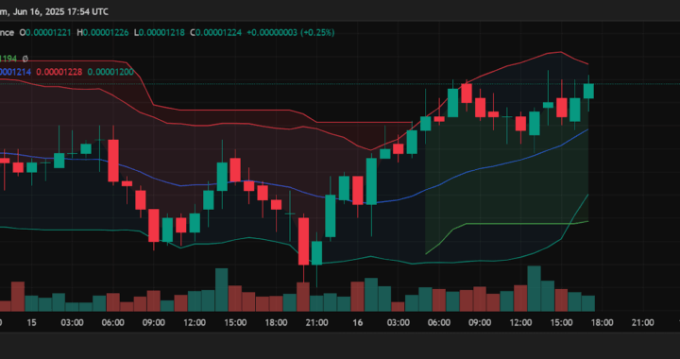
Task: Click the '15' date label on time axis
Action: tap(31, 323)
